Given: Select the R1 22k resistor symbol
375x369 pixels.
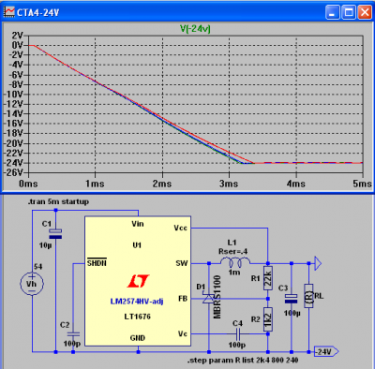Looking at the screenshot, I should click(x=268, y=278).
